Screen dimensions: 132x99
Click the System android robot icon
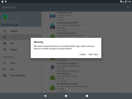[x=5, y=37]
